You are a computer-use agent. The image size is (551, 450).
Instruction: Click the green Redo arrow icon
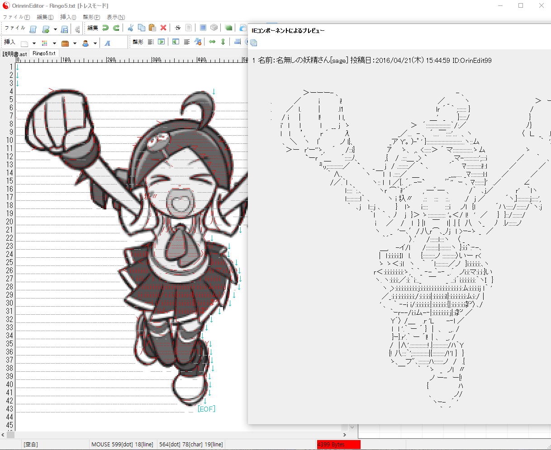tap(116, 28)
